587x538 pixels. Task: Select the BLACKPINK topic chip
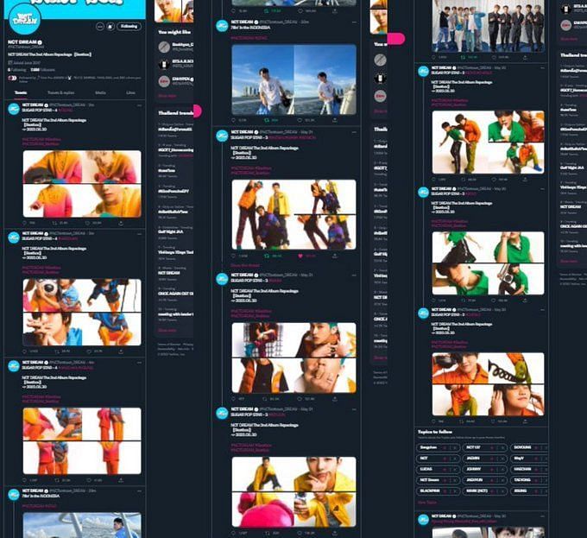[x=438, y=491]
